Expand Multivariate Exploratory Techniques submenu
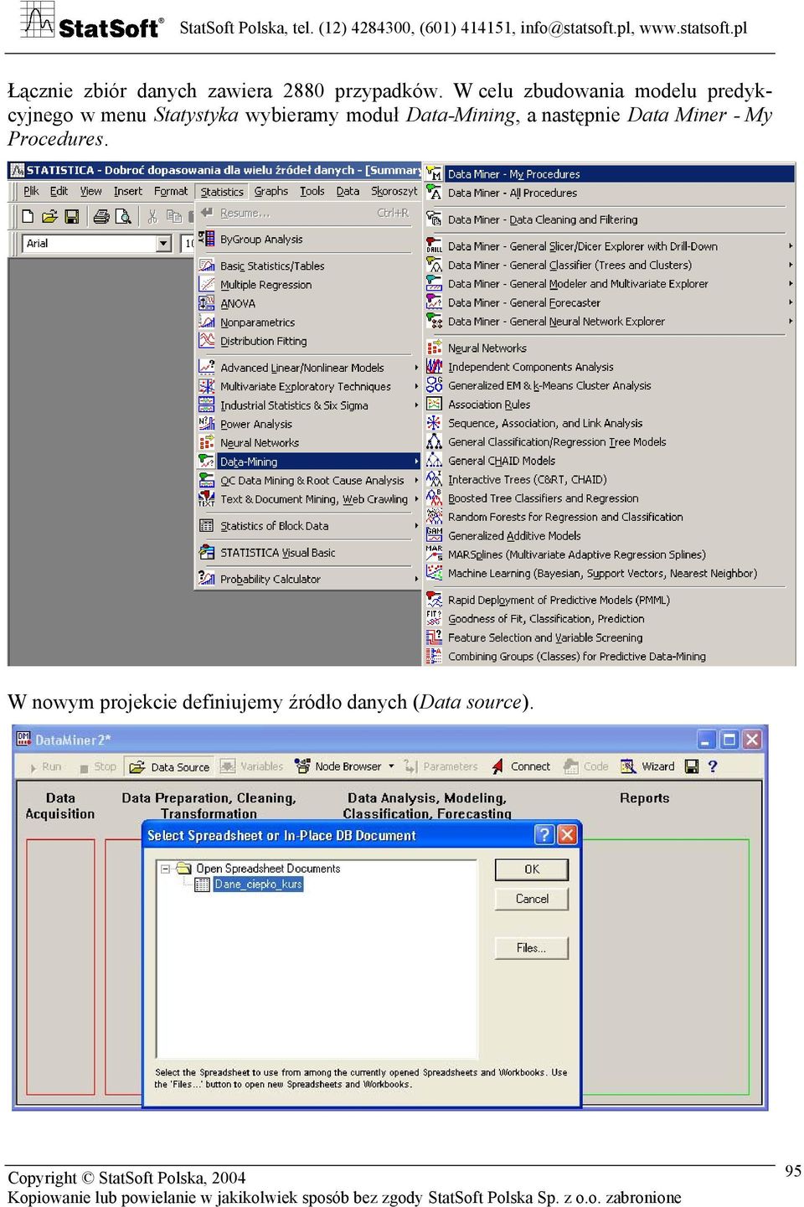 416,386
